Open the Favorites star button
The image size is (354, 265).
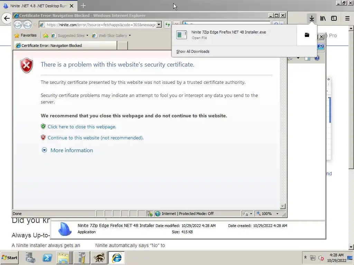25,36
